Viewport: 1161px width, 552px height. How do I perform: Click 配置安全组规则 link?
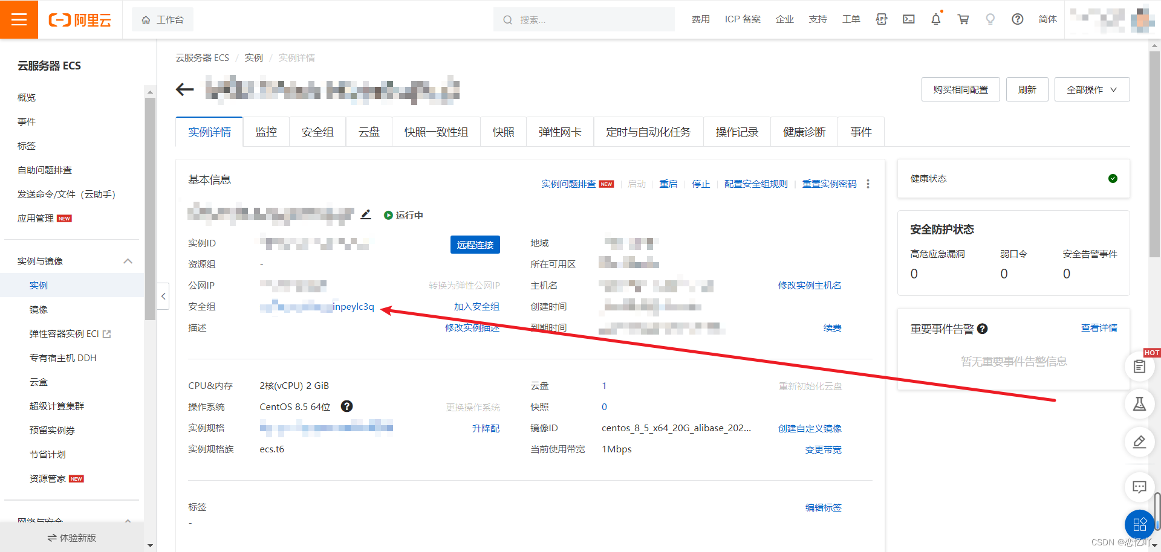(756, 184)
